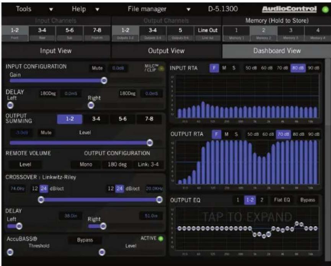Click the Remote Volume Level button
Image resolution: width=331 pixels, height=266 pixels.
(x=25, y=165)
